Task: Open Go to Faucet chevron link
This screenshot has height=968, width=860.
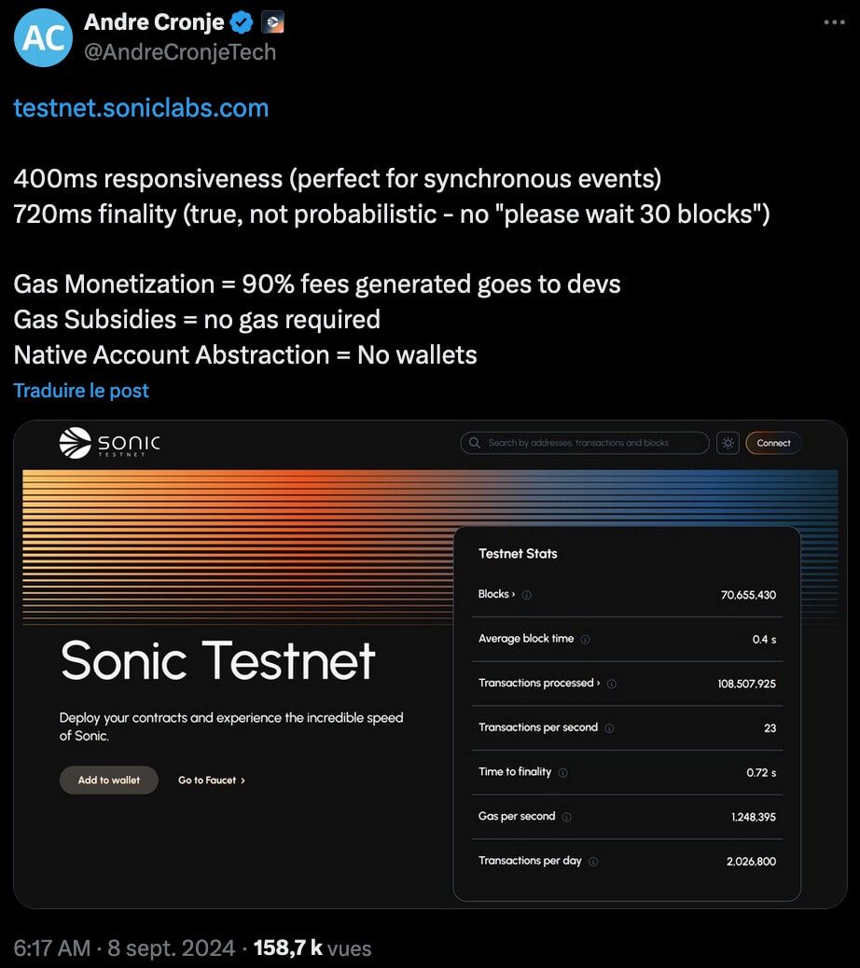Action: (x=212, y=781)
